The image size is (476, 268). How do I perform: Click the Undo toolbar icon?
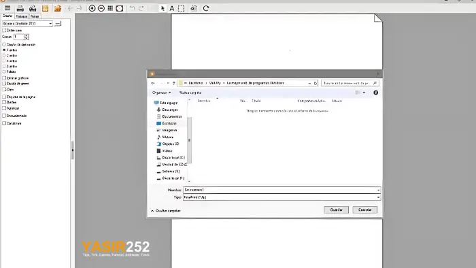pyautogui.click(x=132, y=8)
